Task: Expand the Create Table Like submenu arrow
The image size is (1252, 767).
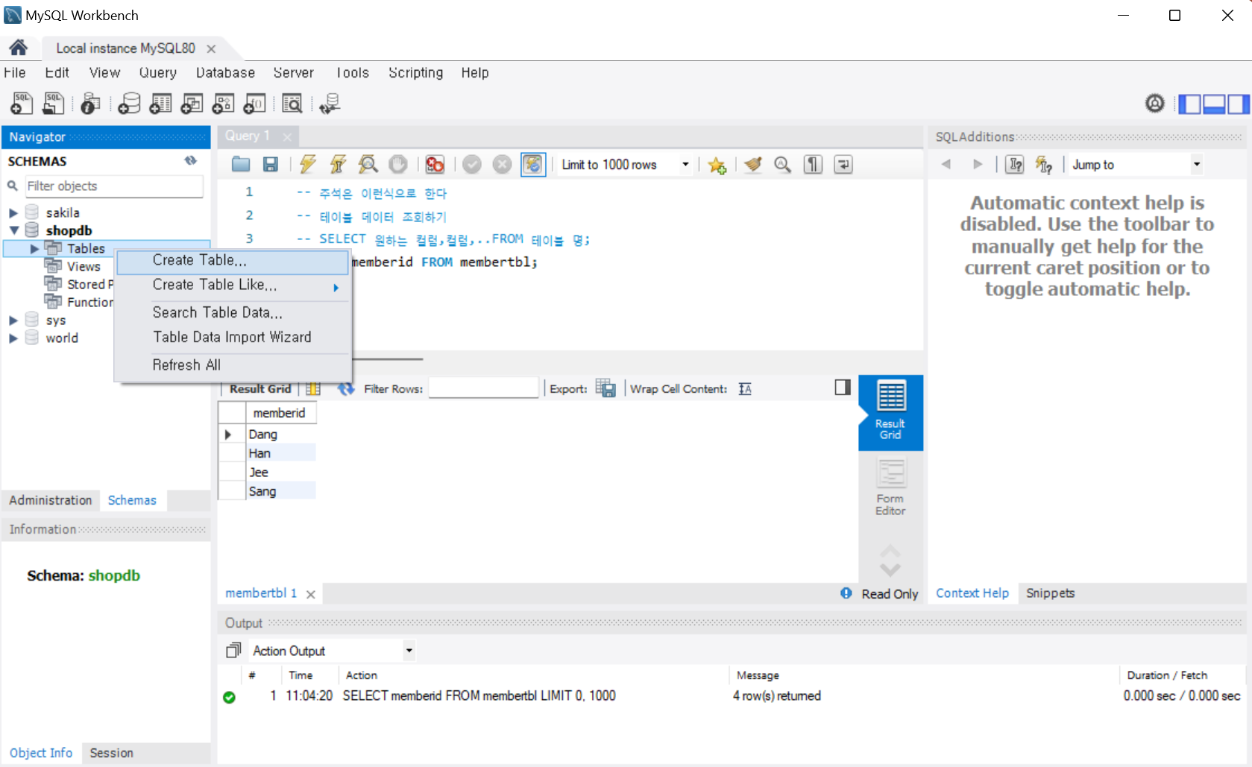Action: pos(336,287)
